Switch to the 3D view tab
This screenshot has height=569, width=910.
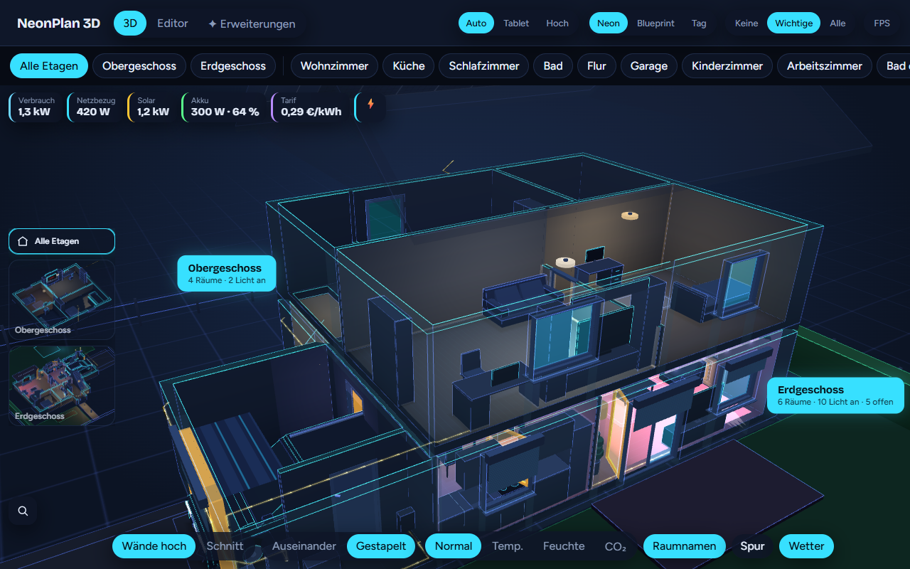pos(130,23)
